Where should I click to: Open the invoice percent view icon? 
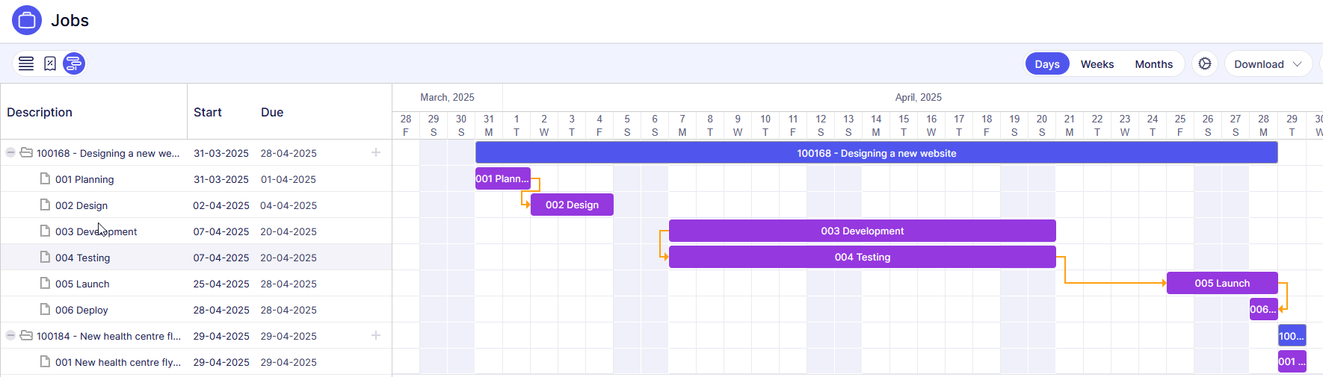[x=50, y=63]
